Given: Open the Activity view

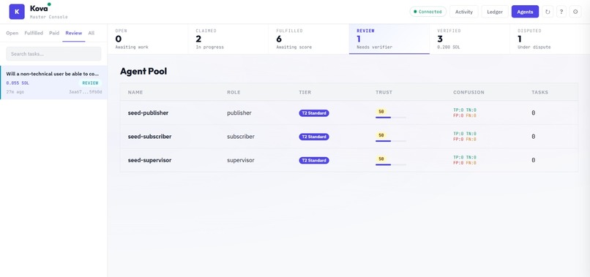Looking at the screenshot, I should 464,12.
